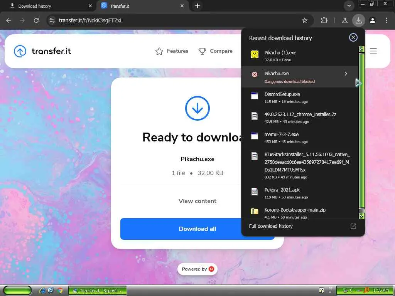
Task: Click the downloads list scrollbar up arrow
Action: click(361, 49)
